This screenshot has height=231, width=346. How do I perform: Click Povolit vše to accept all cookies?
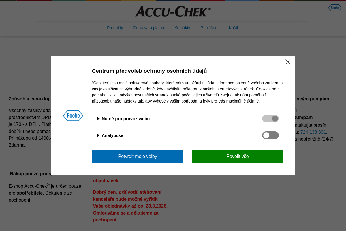click(238, 156)
